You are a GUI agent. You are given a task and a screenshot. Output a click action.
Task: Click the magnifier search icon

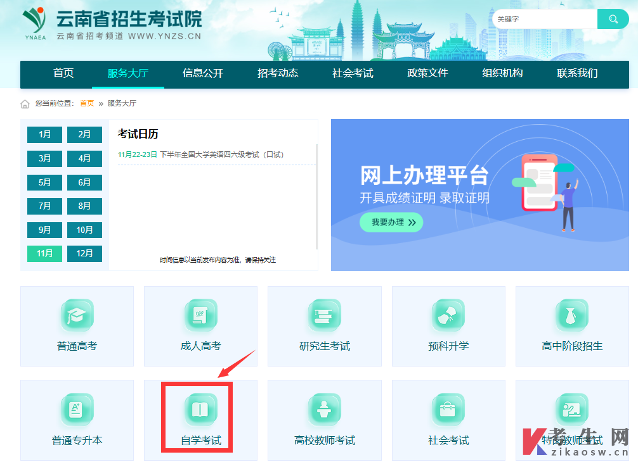(x=612, y=19)
